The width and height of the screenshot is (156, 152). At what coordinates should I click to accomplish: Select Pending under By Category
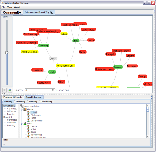[11, 114]
